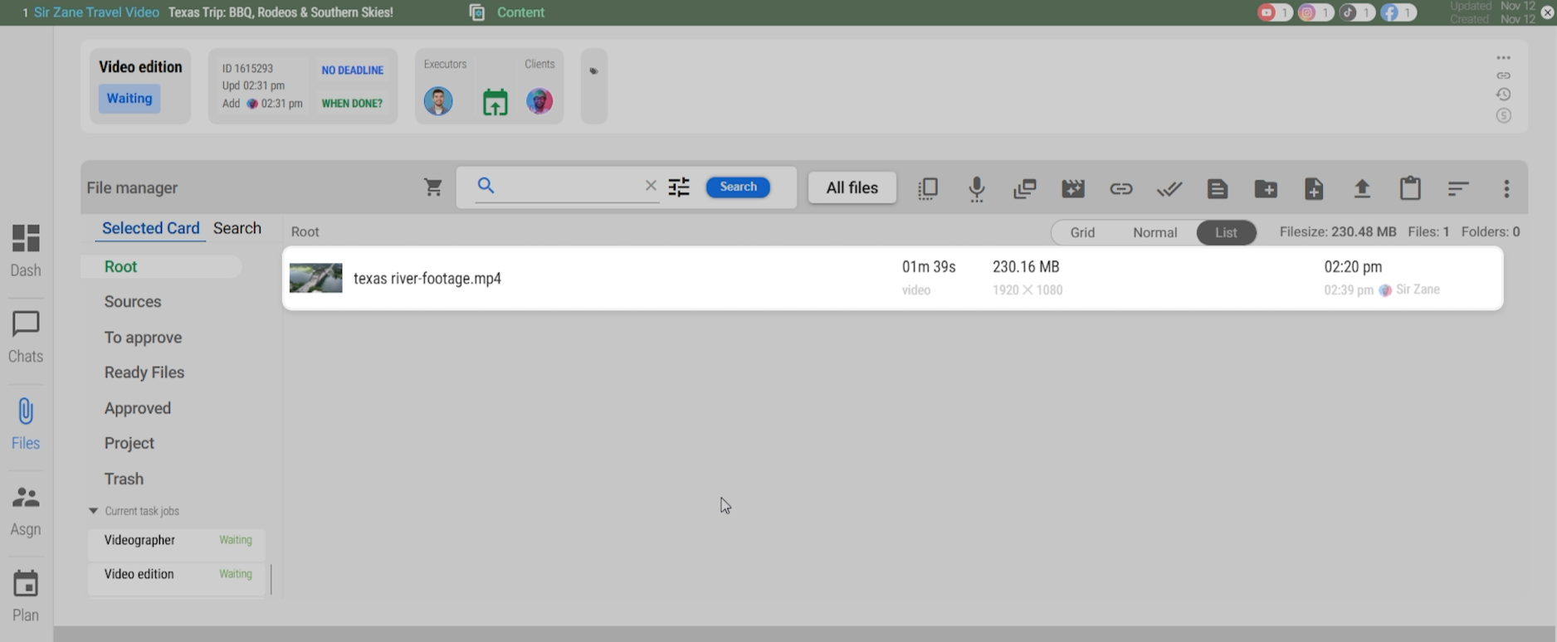Click the chain link icon in toolbar
This screenshot has width=1557, height=642.
[1120, 189]
